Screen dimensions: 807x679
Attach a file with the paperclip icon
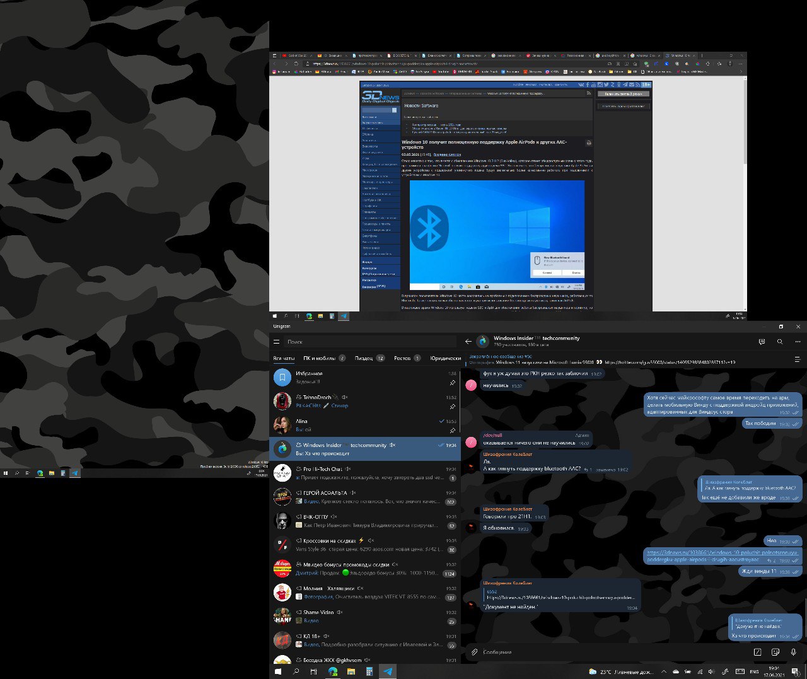click(474, 652)
